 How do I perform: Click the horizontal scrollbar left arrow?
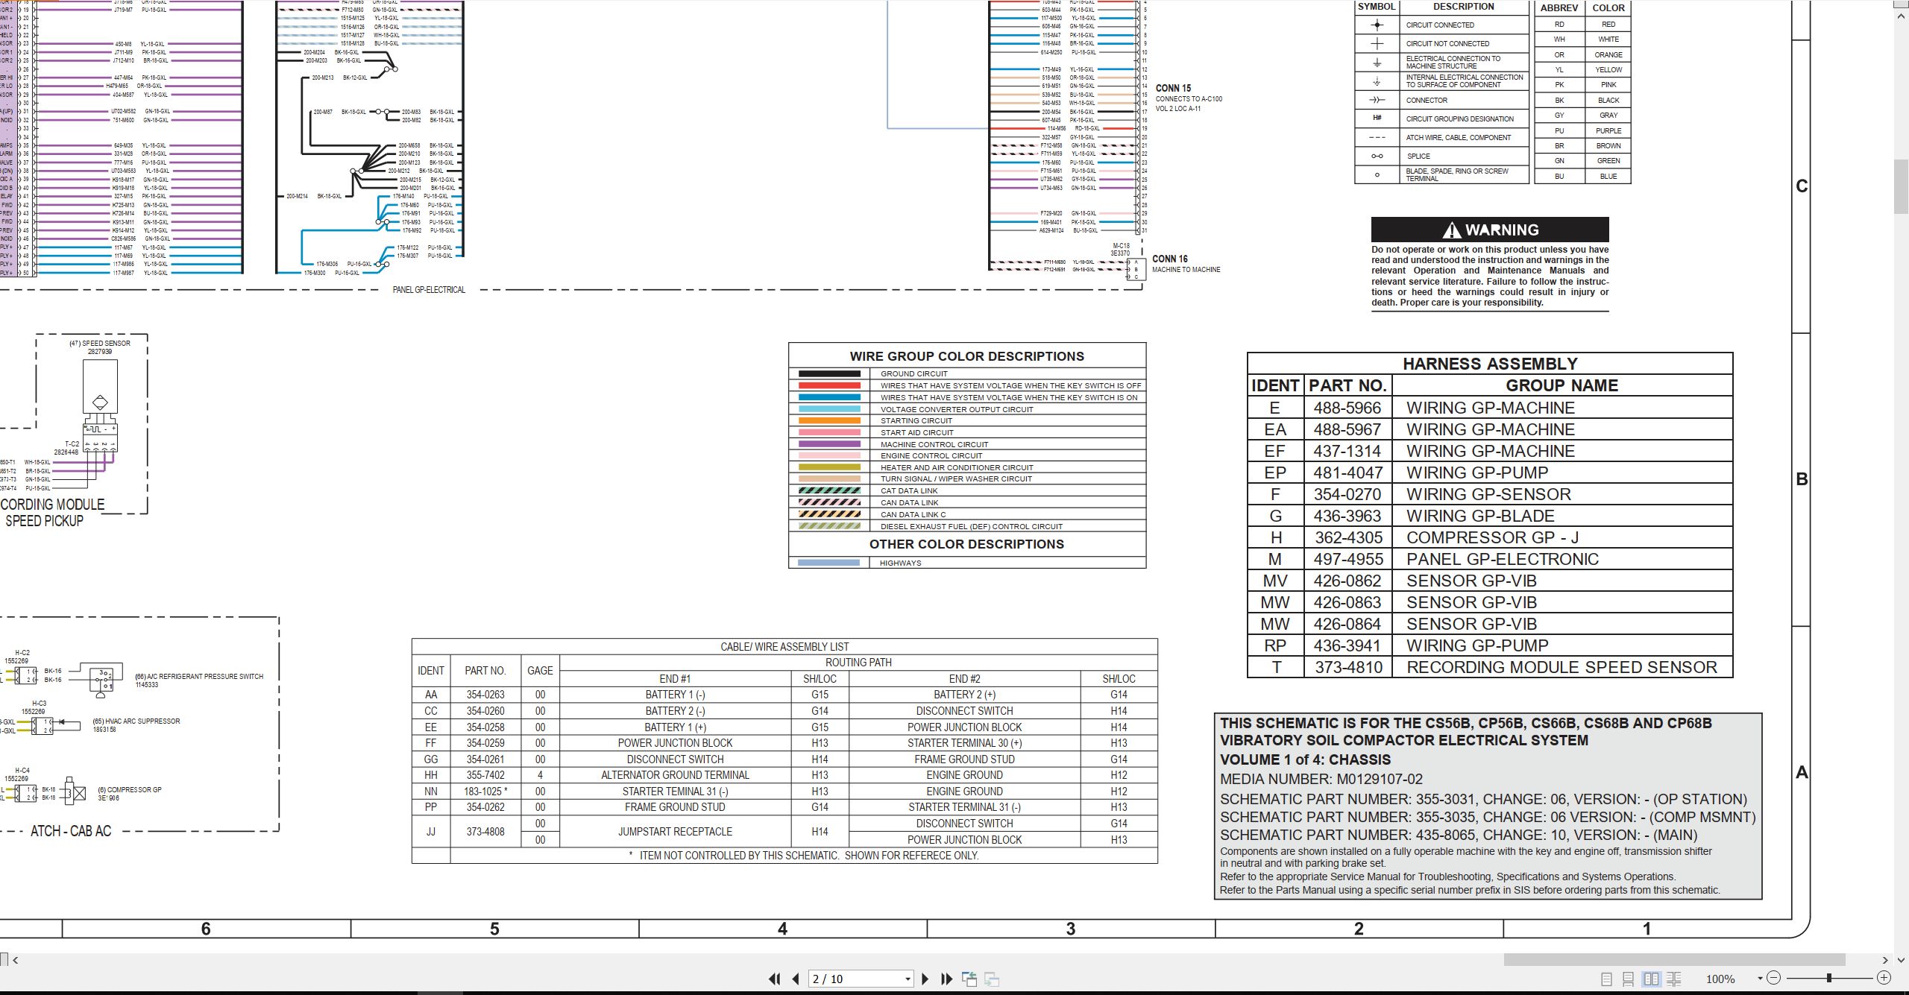pyautogui.click(x=16, y=960)
